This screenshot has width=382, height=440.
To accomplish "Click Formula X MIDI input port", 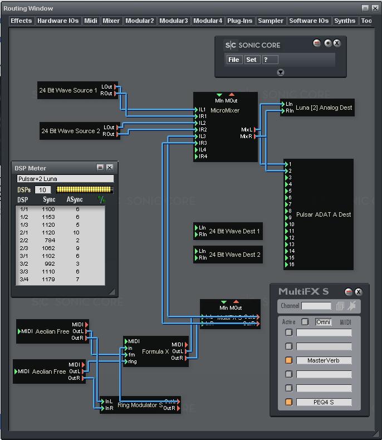I will pos(126,341).
